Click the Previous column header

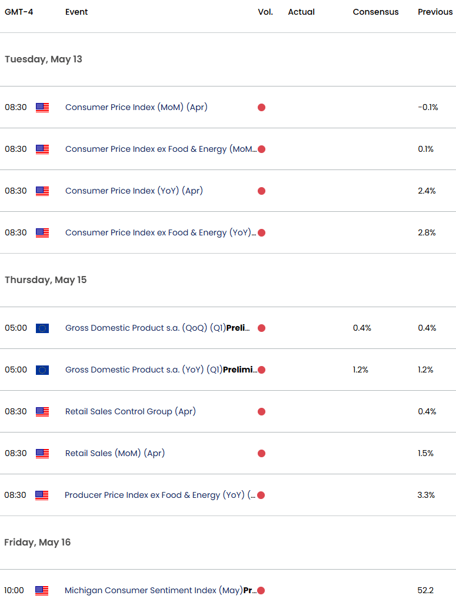(435, 12)
